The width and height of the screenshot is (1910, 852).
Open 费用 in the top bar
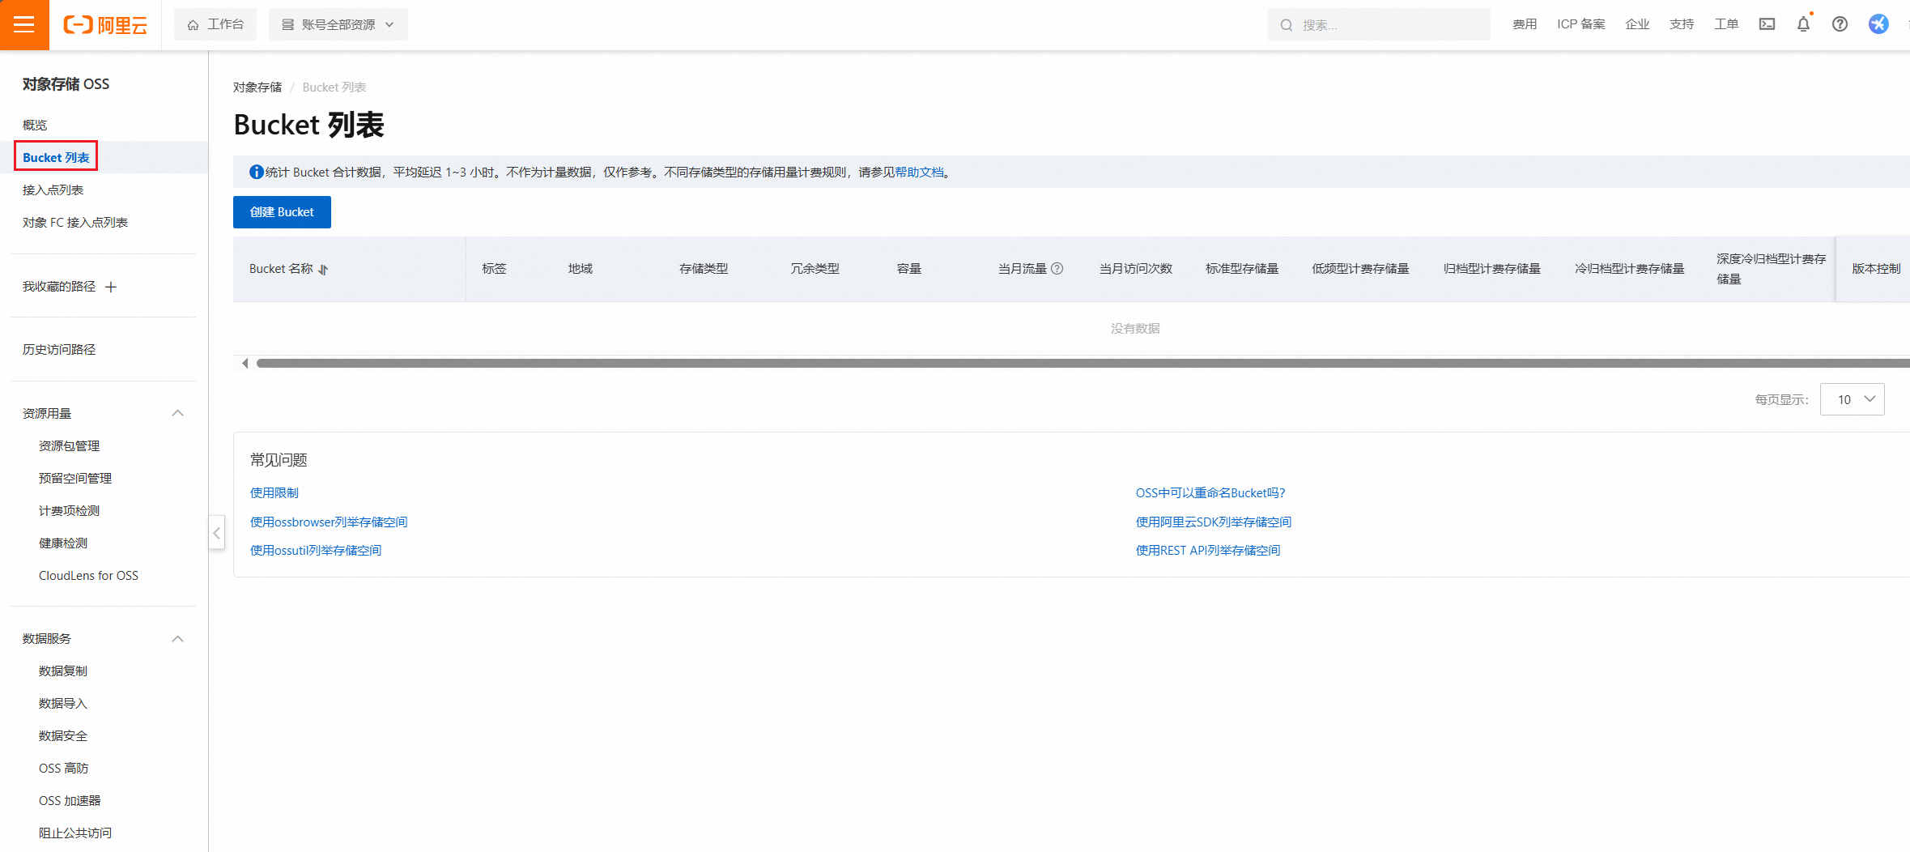(1525, 24)
